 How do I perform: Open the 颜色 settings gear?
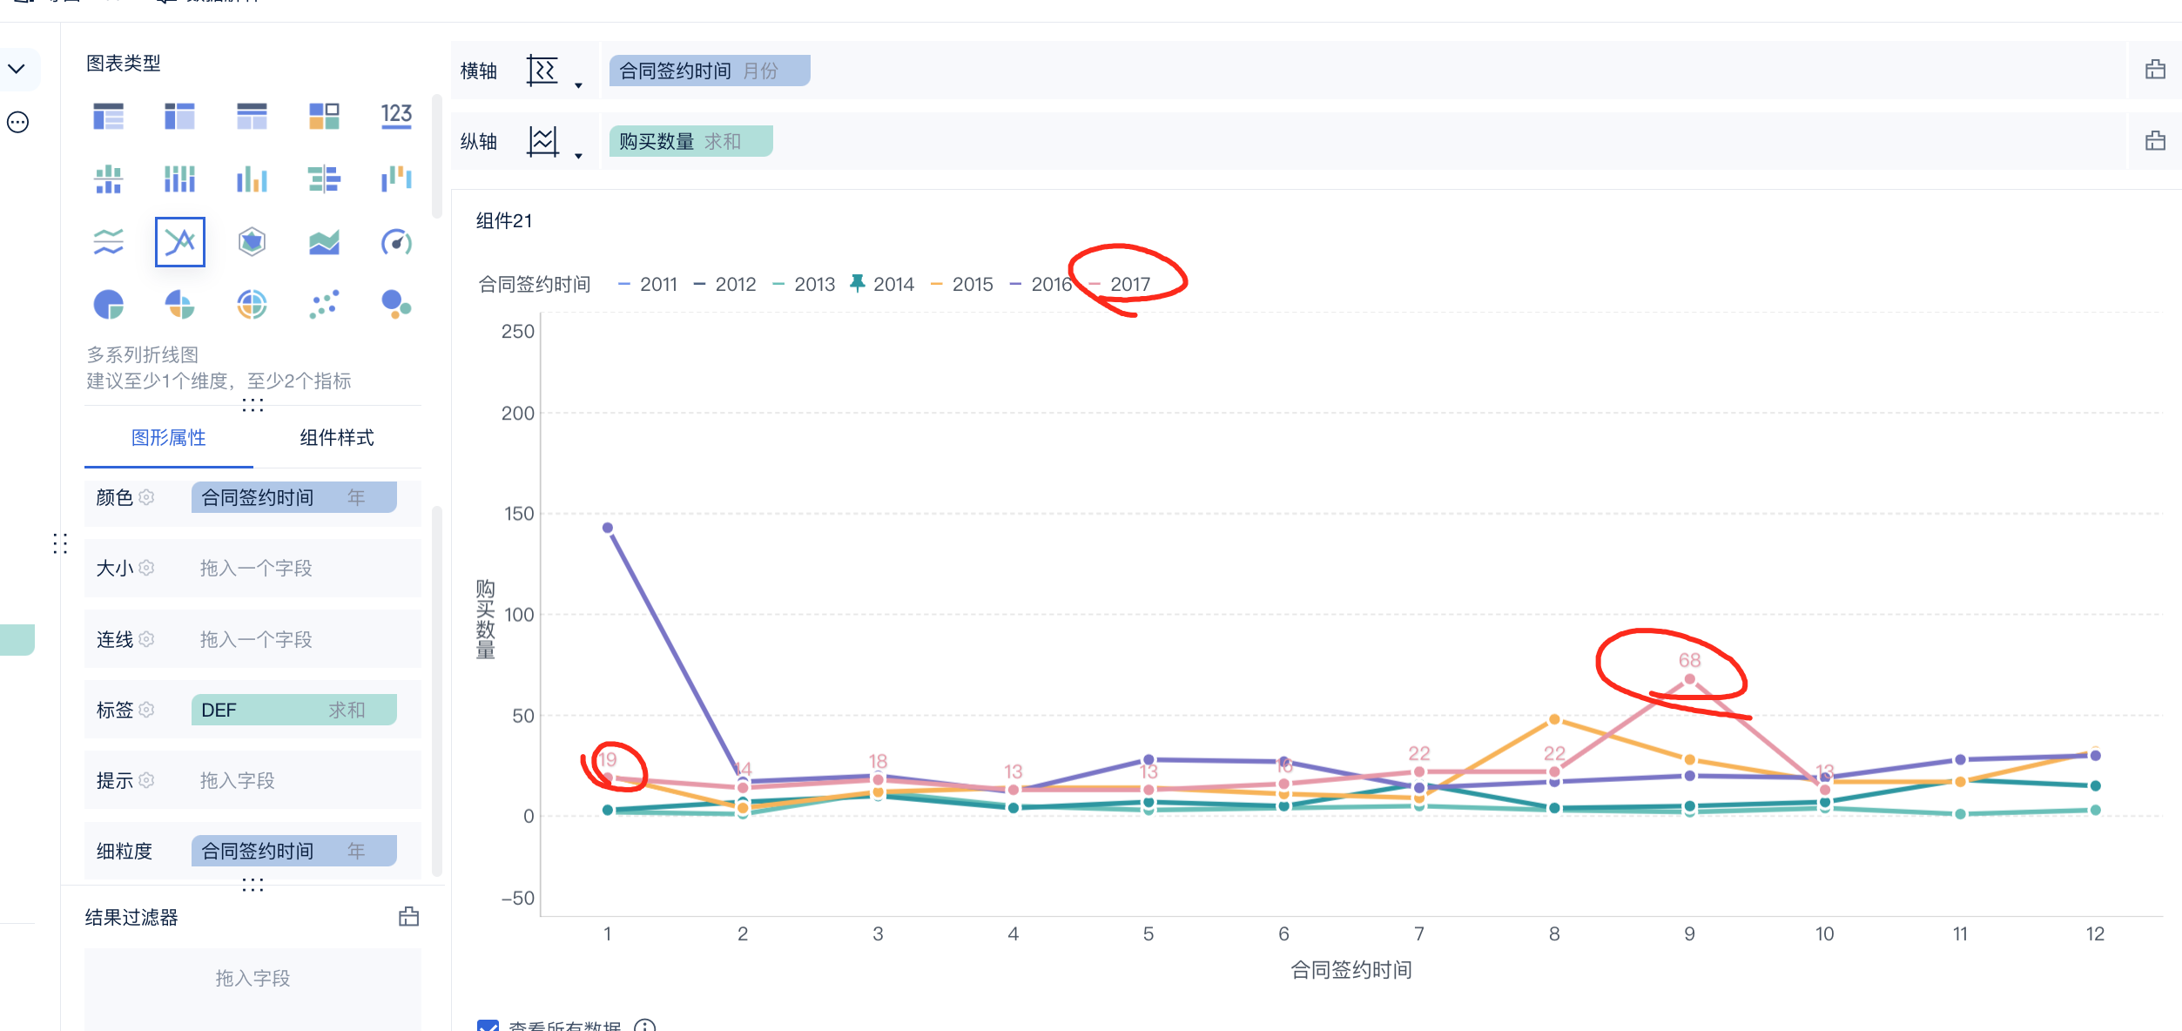146,497
